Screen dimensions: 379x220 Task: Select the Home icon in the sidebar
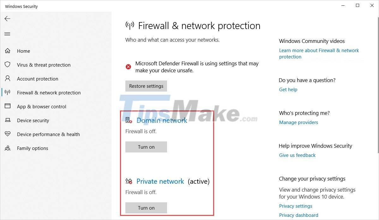point(8,51)
